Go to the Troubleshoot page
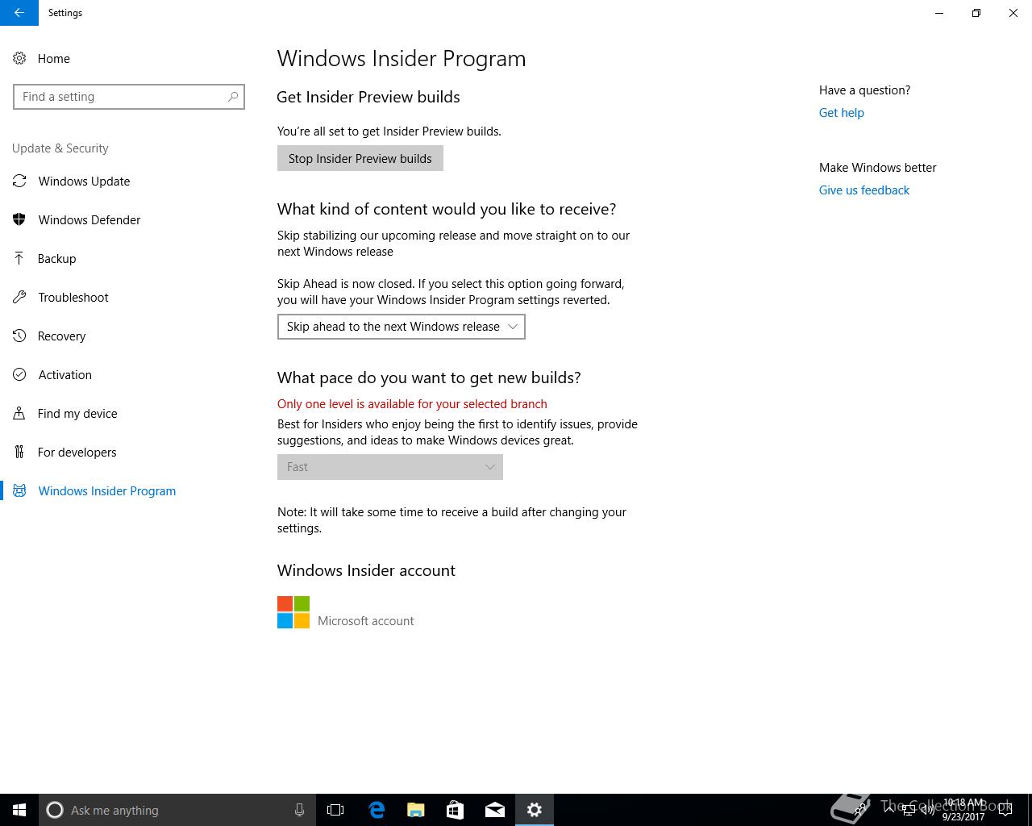Screen dimensions: 1032x826 (x=73, y=298)
